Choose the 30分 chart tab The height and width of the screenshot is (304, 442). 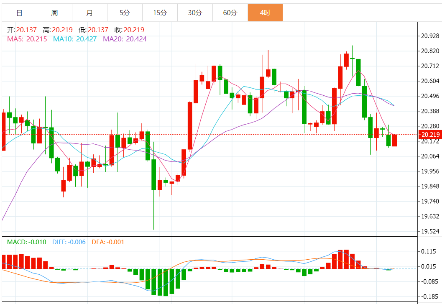pos(195,13)
